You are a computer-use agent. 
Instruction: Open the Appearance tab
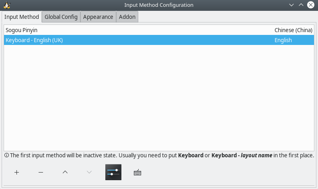tap(98, 17)
